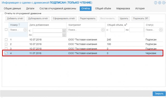The image size is (166, 98).
Task: Open calendar for the 'по' date filter
Action: click(64, 35)
